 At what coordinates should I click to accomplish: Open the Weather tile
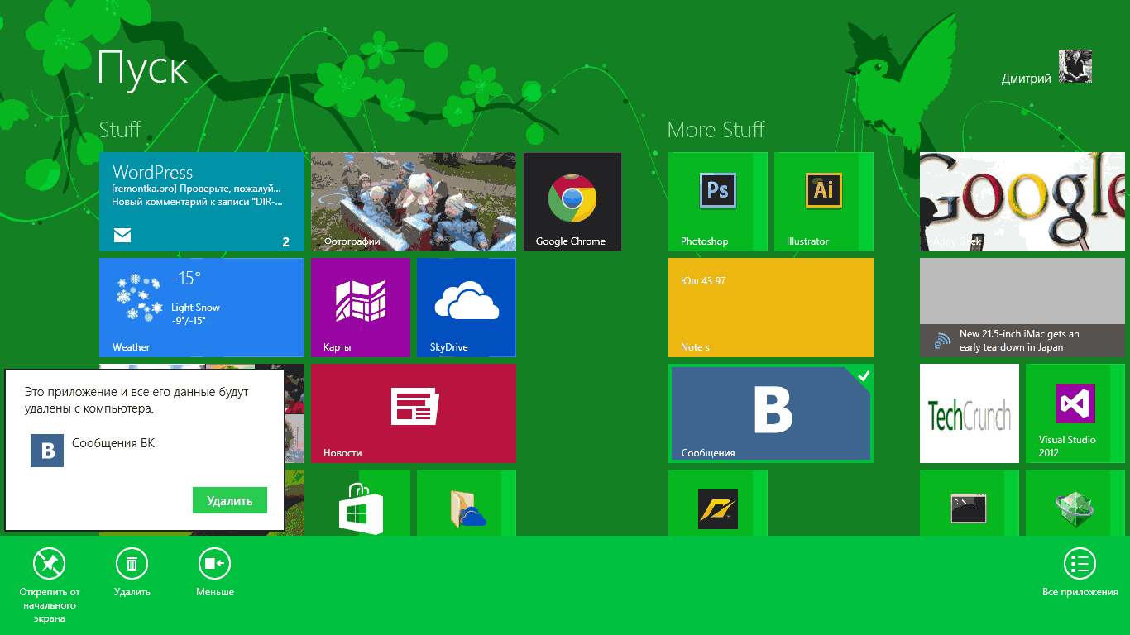202,308
